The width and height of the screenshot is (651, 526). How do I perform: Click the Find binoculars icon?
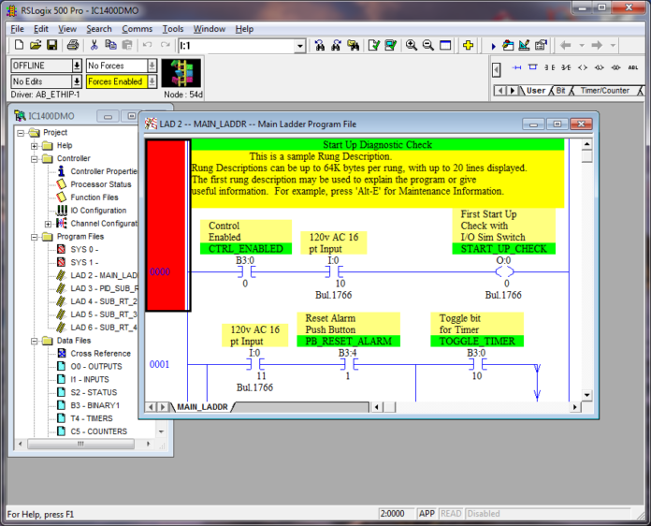tap(320, 45)
